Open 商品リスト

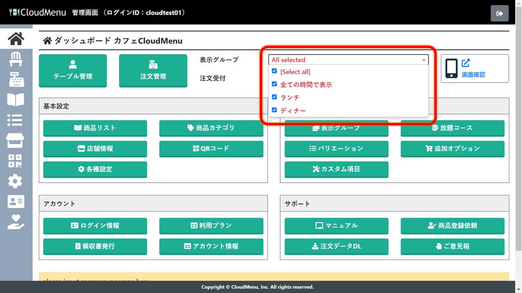(x=95, y=128)
